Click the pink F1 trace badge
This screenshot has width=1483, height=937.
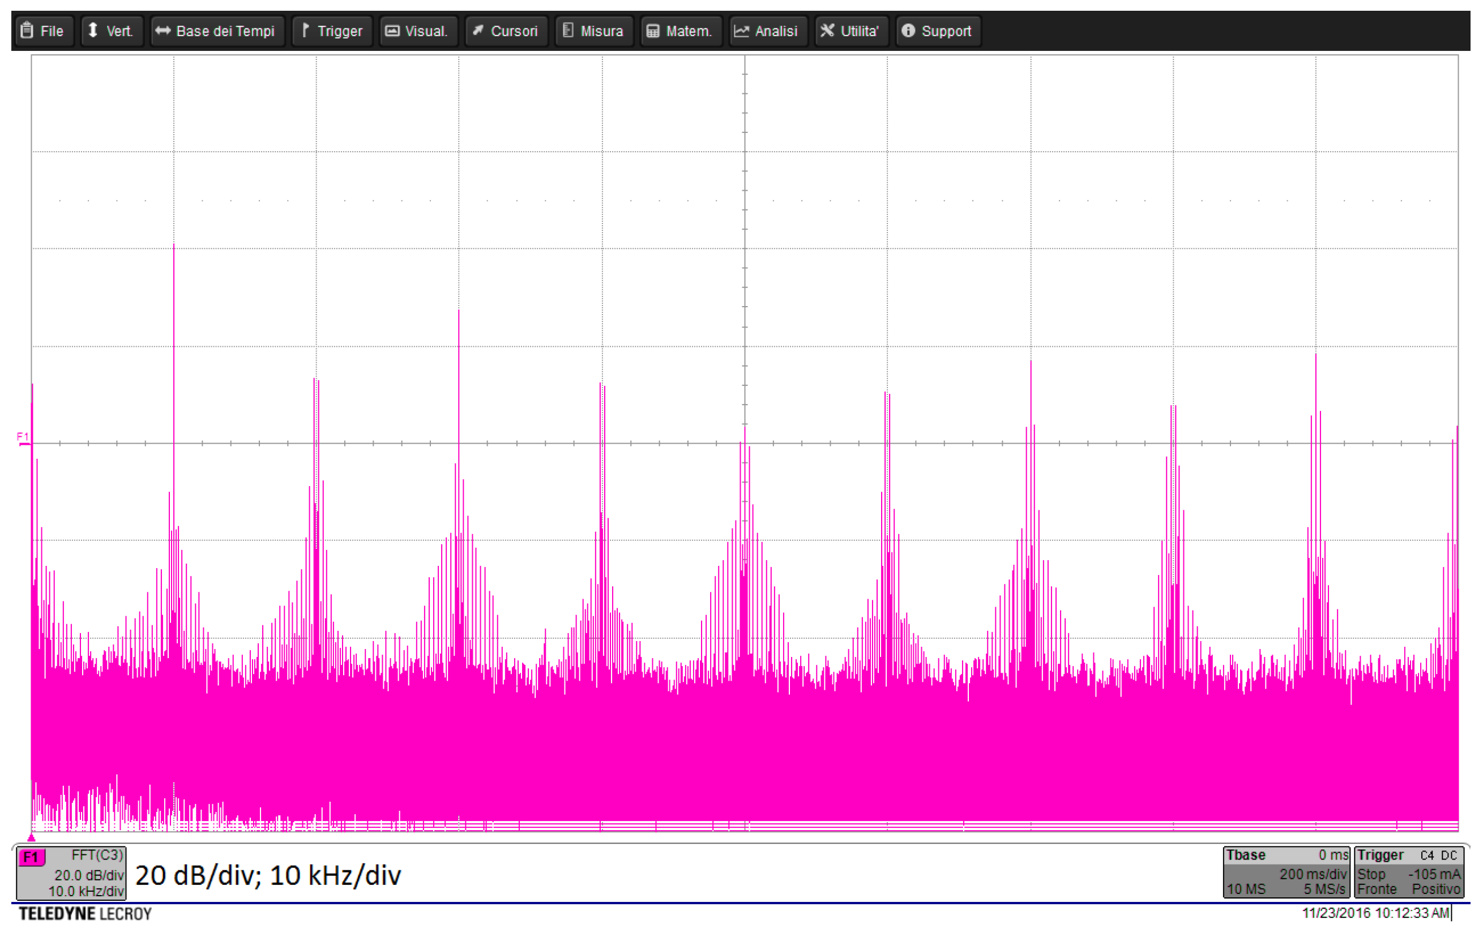31,858
